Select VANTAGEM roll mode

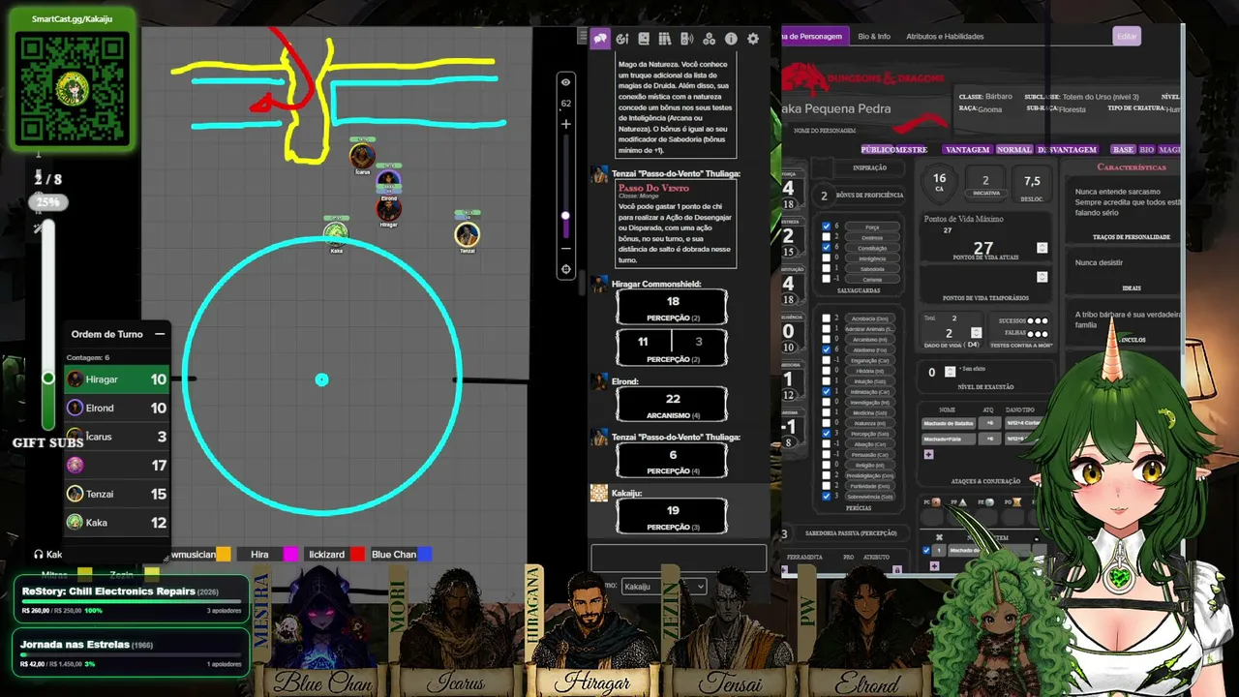[967, 150]
